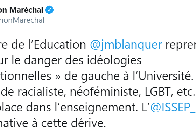The height and width of the screenshot is (131, 196).
Task: Open the Maréchal profile display name
Action: (21, 10)
